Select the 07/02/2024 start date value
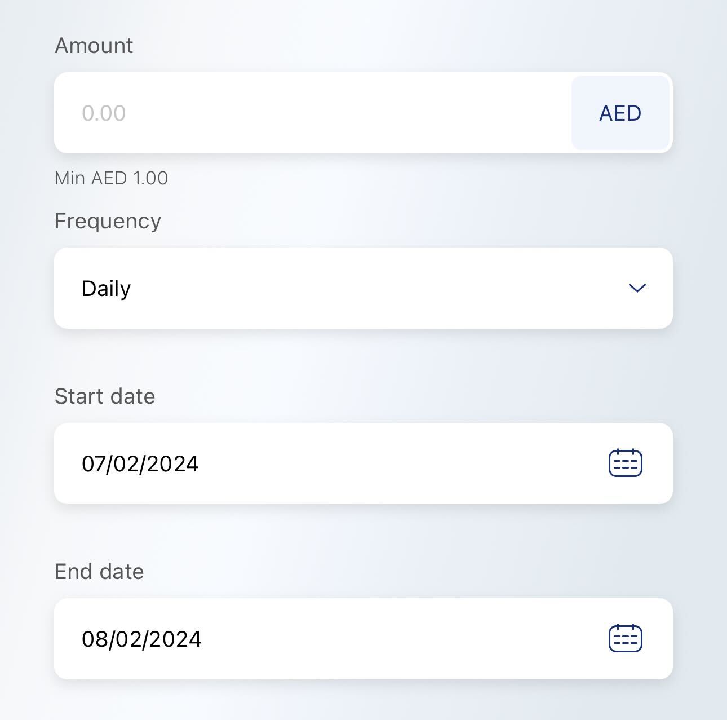The height and width of the screenshot is (720, 727). click(140, 463)
